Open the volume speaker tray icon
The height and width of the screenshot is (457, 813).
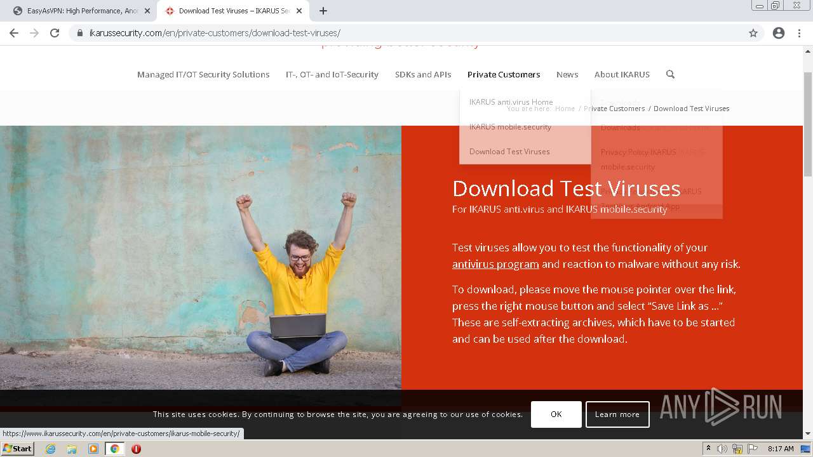[722, 449]
